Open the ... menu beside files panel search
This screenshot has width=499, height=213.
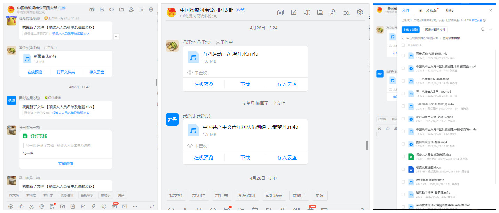pos(490,29)
